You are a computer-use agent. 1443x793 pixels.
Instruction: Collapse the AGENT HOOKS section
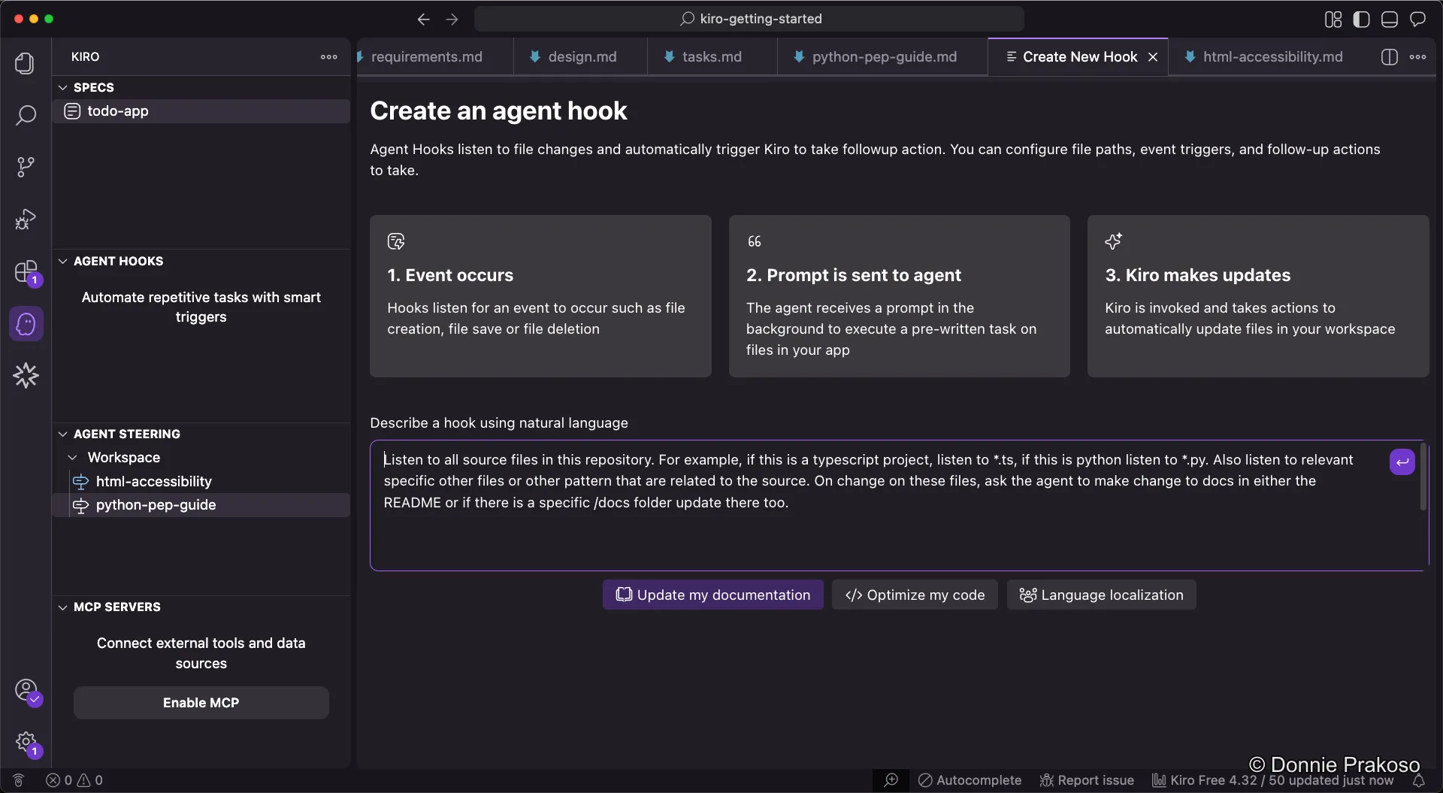pyautogui.click(x=62, y=261)
